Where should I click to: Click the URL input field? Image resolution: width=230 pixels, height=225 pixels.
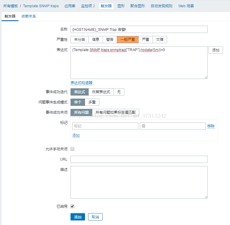pyautogui.click(x=139, y=159)
